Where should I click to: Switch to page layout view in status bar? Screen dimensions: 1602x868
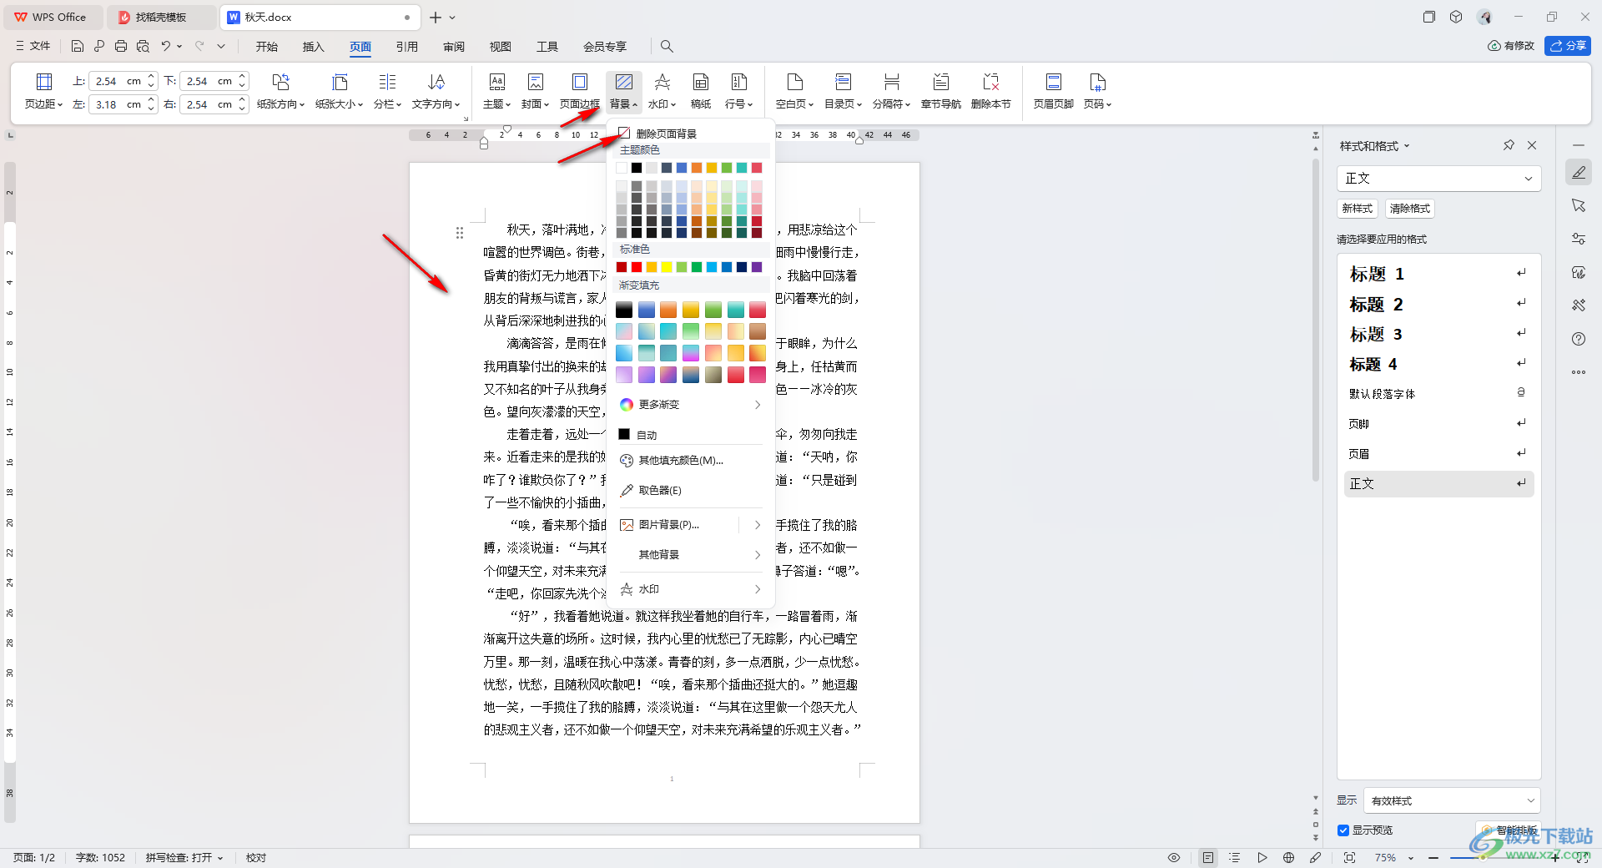(x=1208, y=858)
